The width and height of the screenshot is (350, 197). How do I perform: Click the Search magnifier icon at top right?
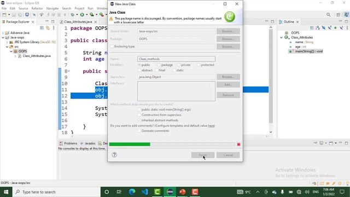pos(328,15)
